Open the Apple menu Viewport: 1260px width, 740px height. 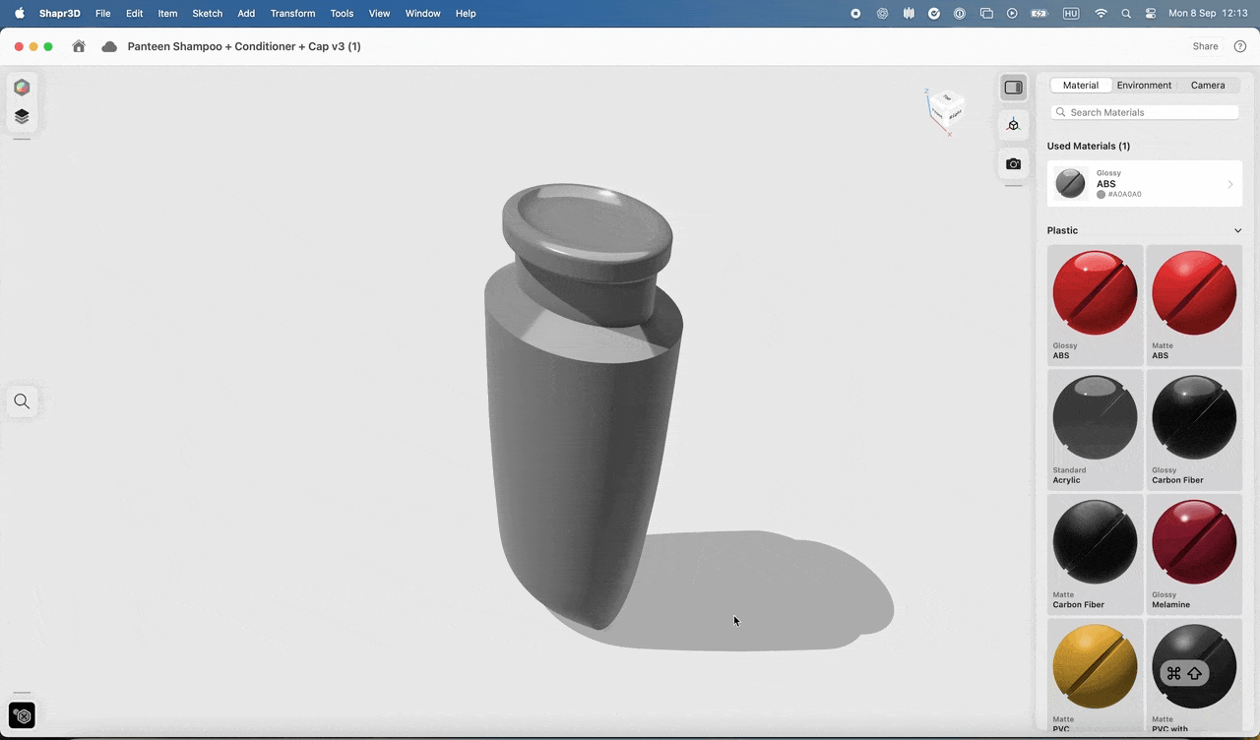[x=19, y=13]
